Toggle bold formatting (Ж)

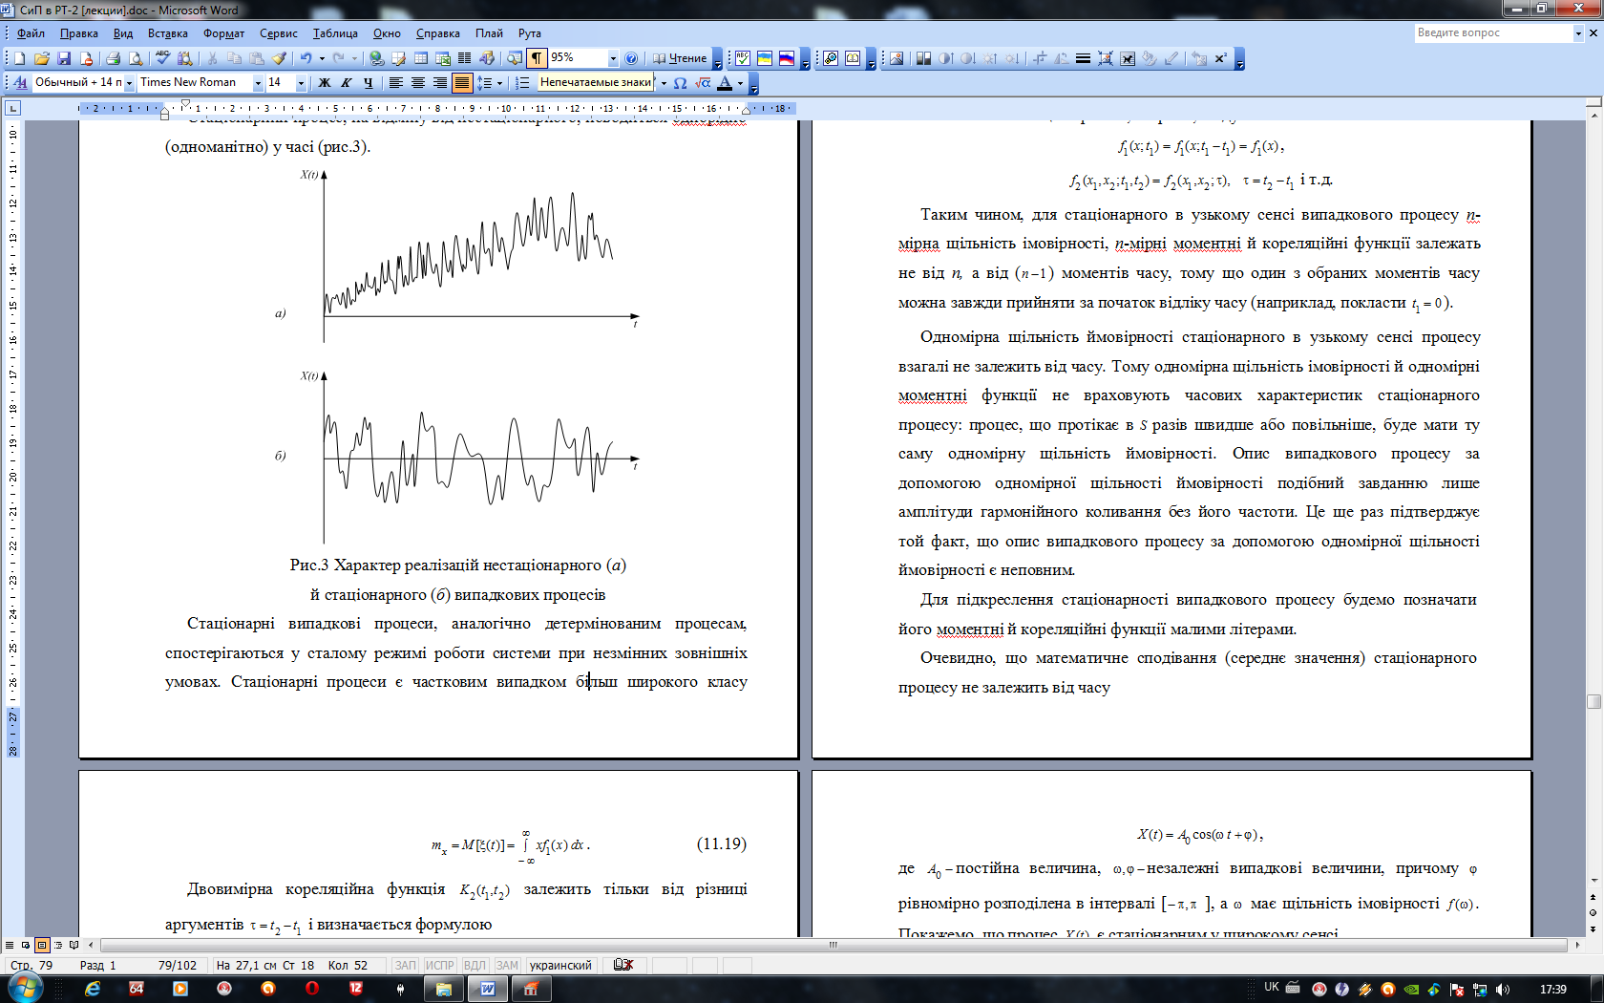click(x=325, y=83)
